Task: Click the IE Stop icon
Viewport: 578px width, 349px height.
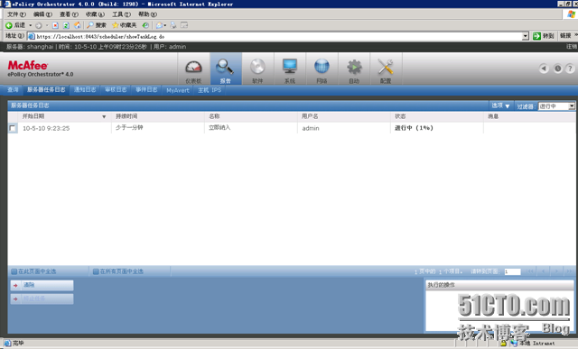Action: [55, 25]
